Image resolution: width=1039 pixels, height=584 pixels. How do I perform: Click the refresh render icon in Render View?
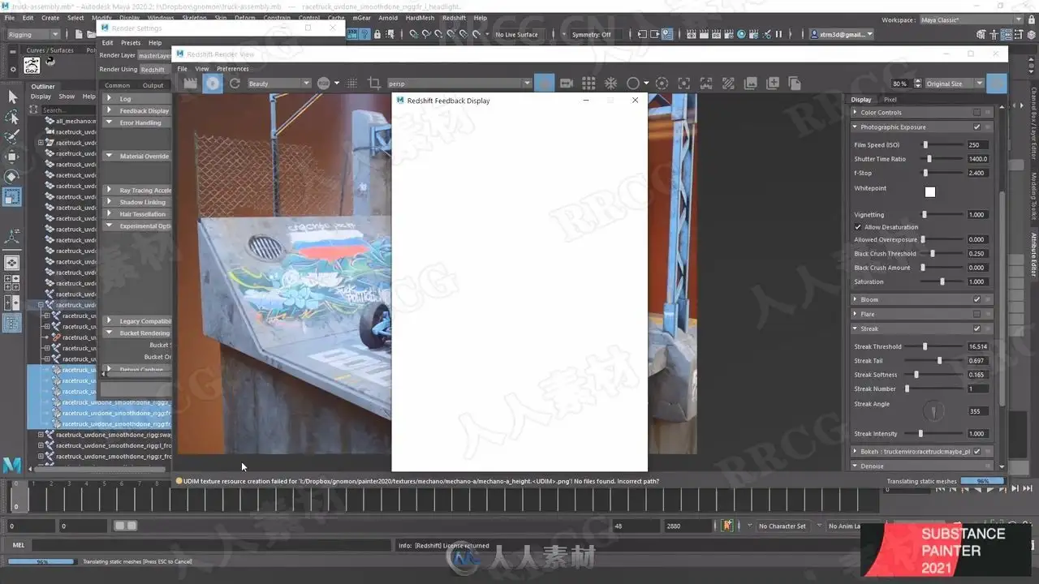235,83
